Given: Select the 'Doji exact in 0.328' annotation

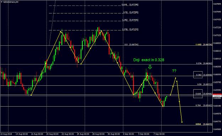Looking at the screenshot, I should pos(149,60).
